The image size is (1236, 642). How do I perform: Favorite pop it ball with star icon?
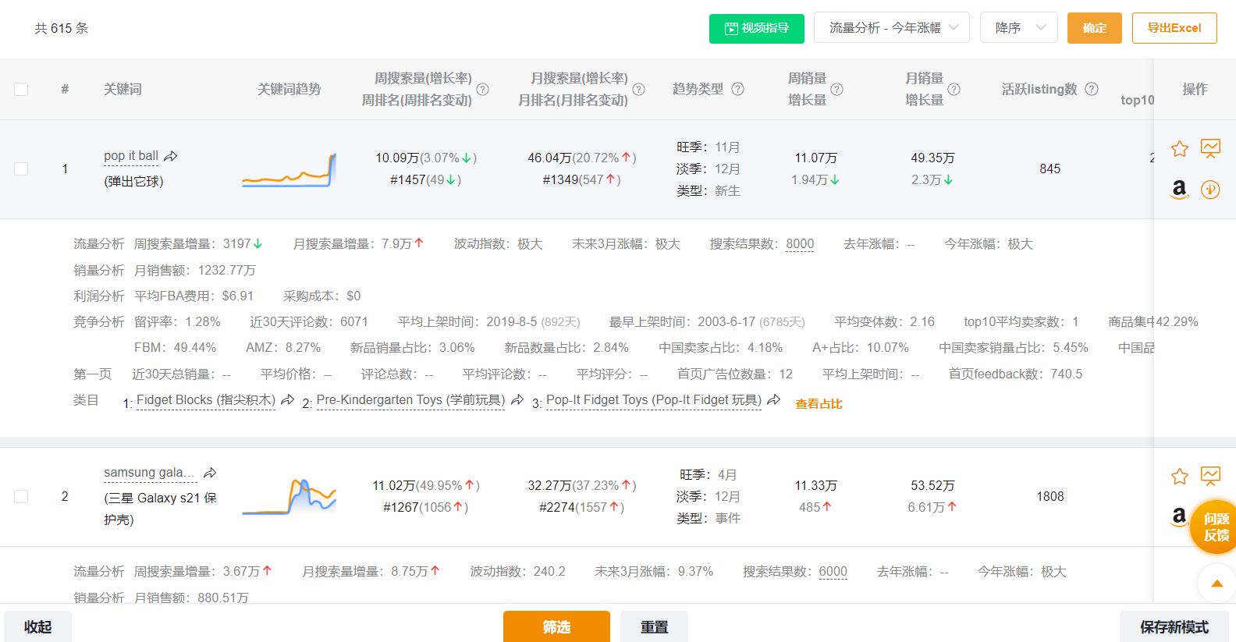1179,148
